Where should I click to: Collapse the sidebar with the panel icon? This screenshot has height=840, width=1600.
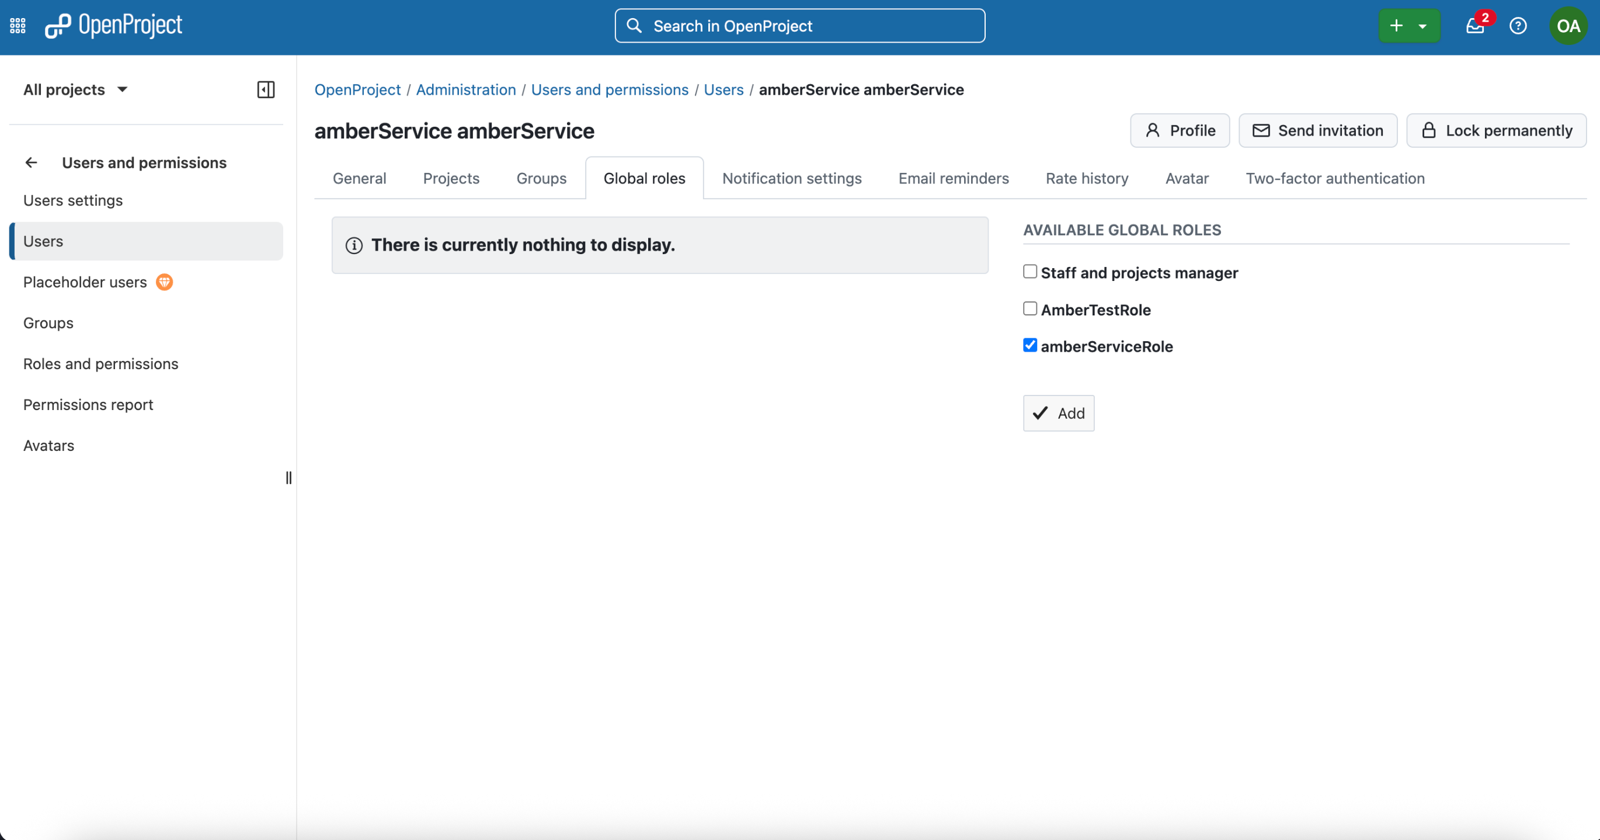pos(266,89)
